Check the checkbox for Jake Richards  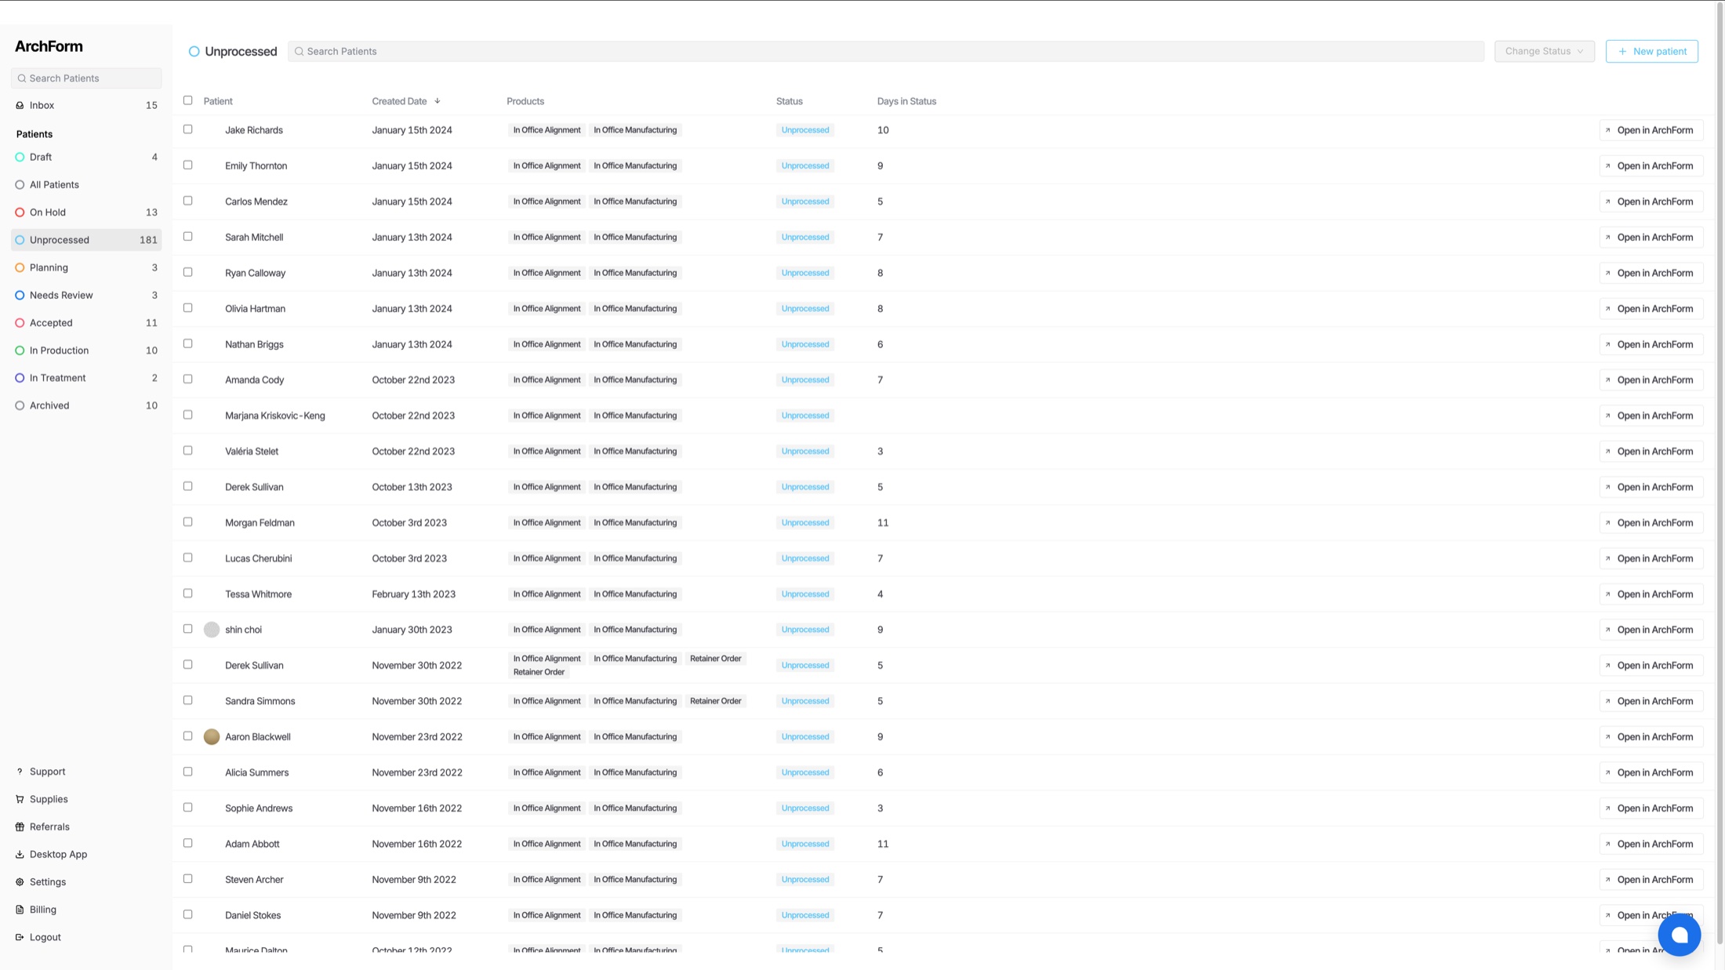click(x=187, y=129)
